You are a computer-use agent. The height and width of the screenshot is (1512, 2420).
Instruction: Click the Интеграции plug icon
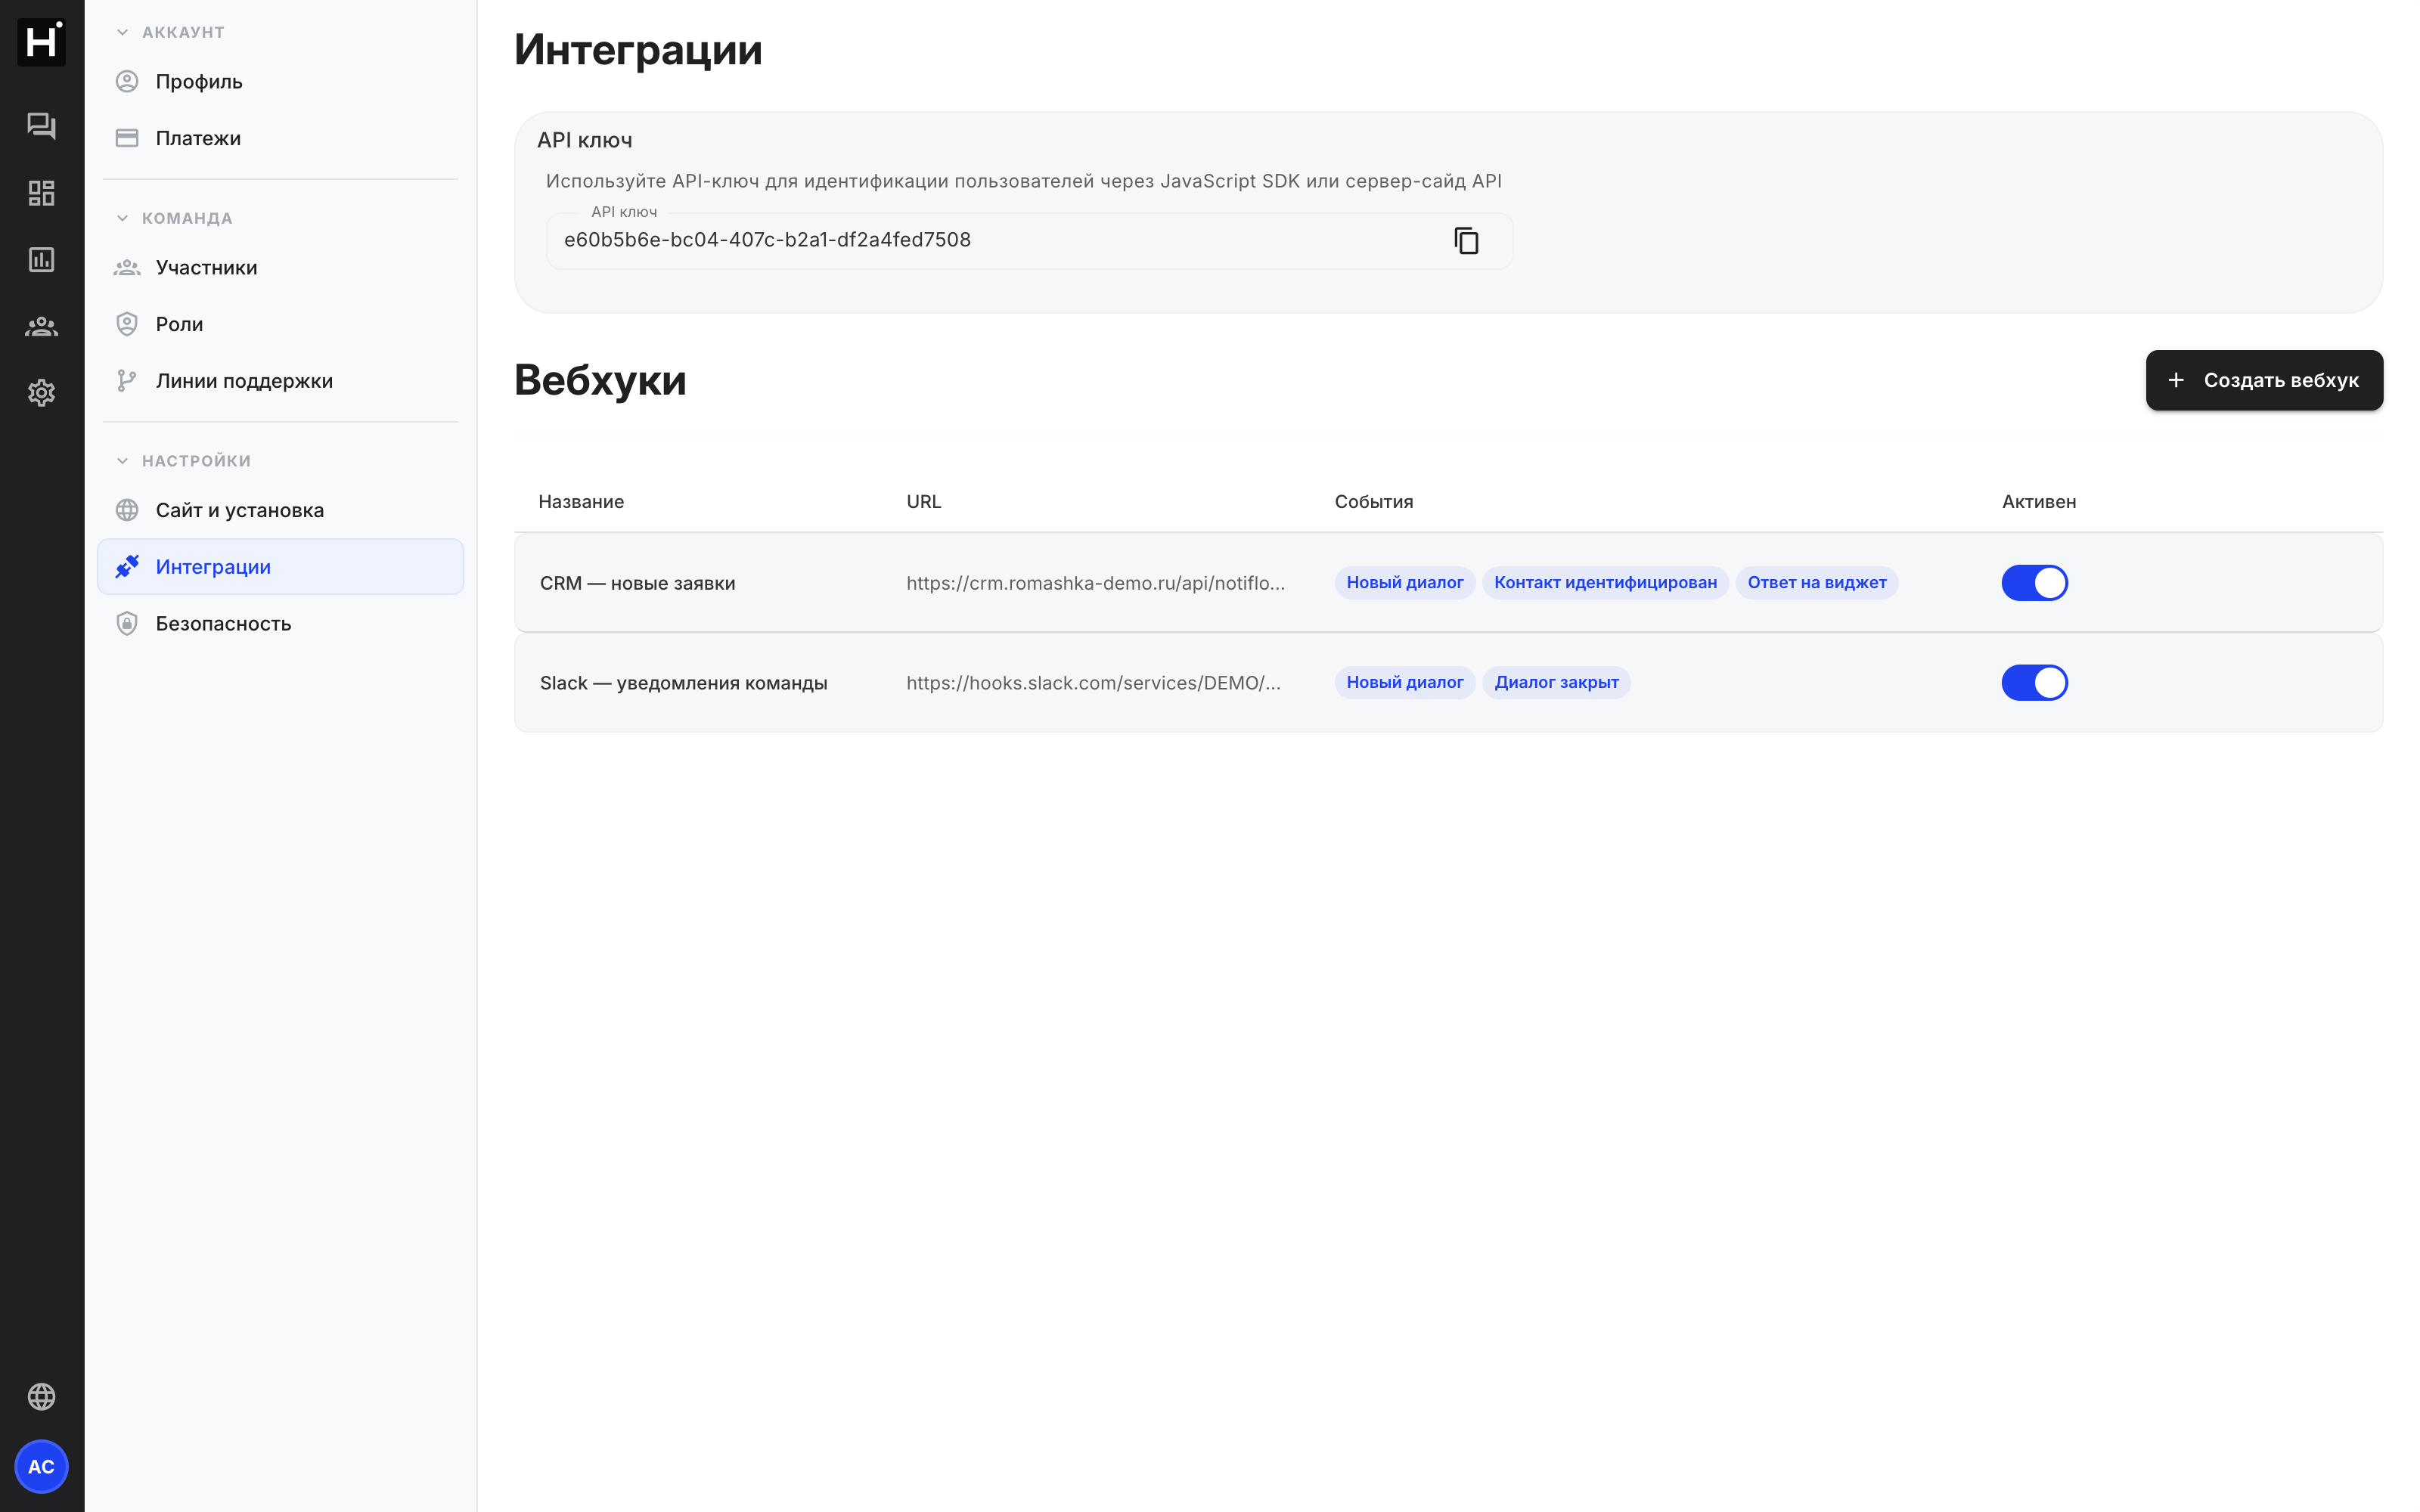point(127,567)
